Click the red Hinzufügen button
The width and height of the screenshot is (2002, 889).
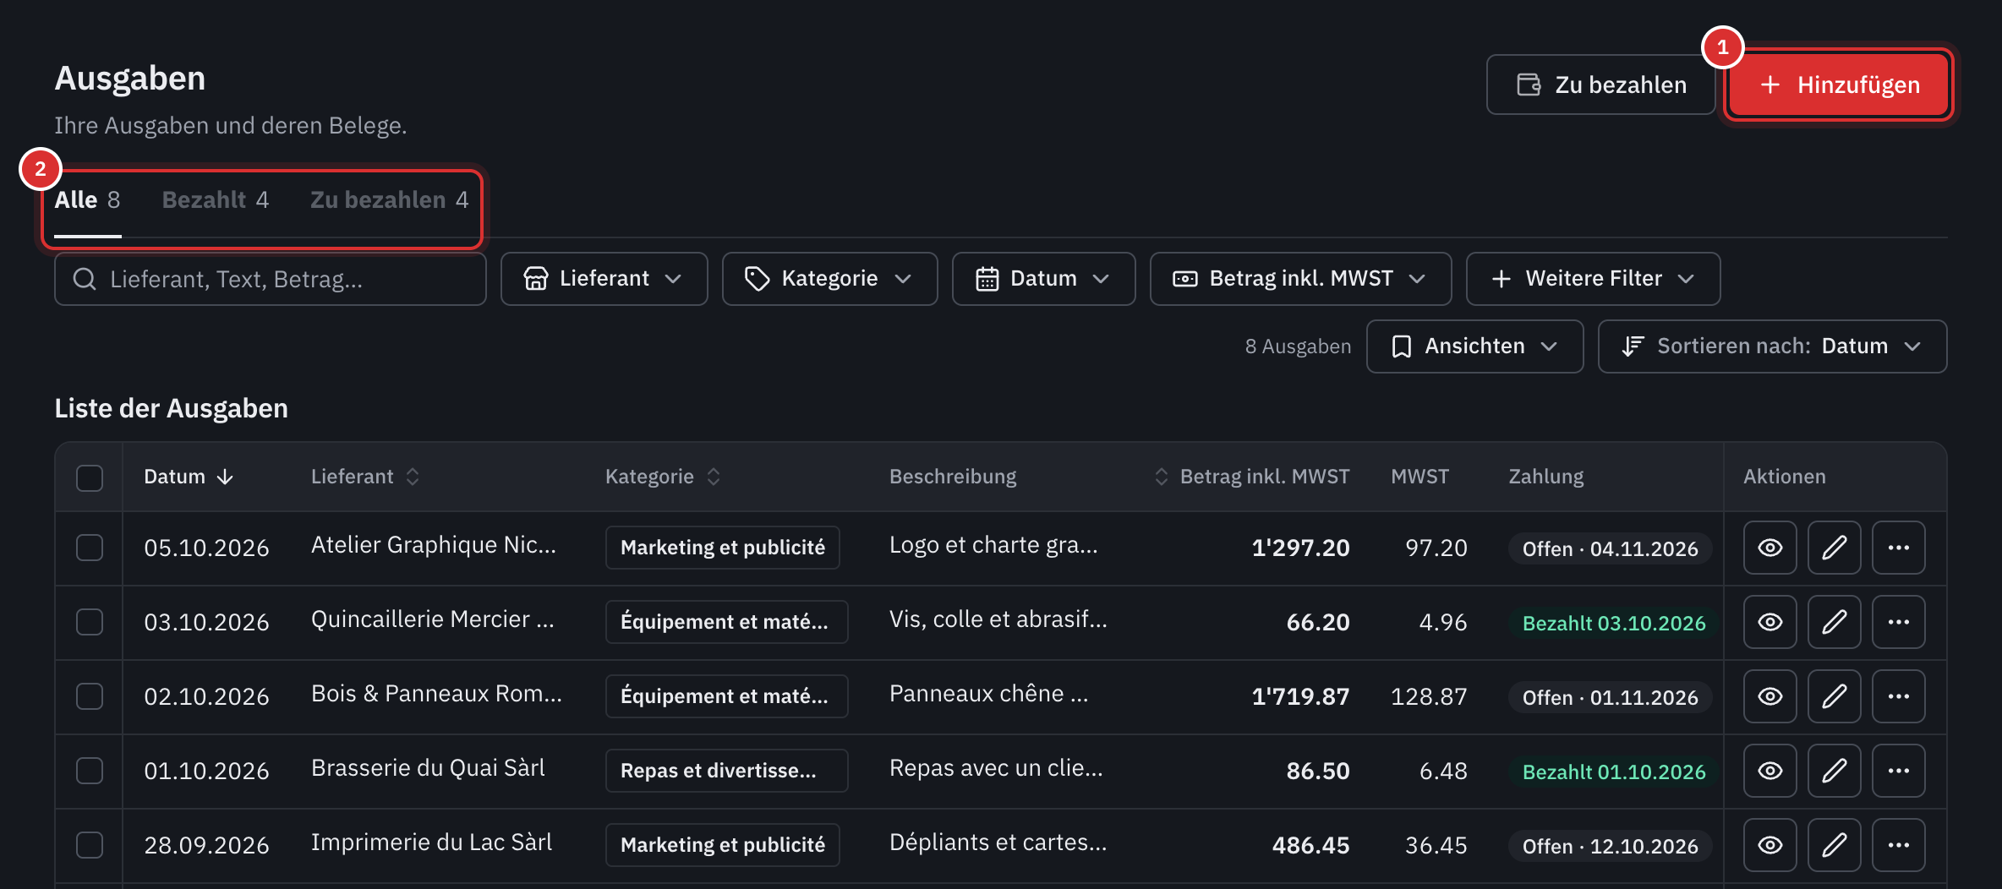click(x=1839, y=85)
